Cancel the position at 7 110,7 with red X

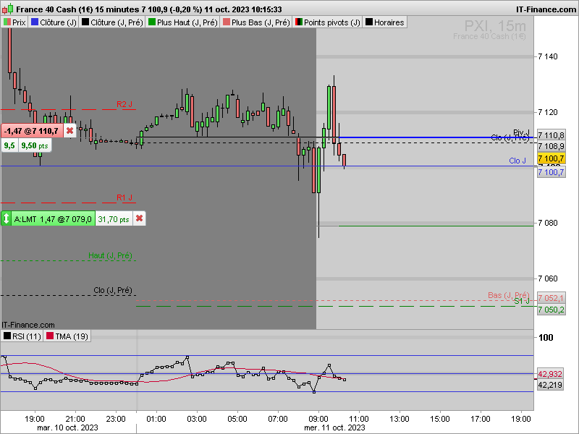pyautogui.click(x=69, y=131)
